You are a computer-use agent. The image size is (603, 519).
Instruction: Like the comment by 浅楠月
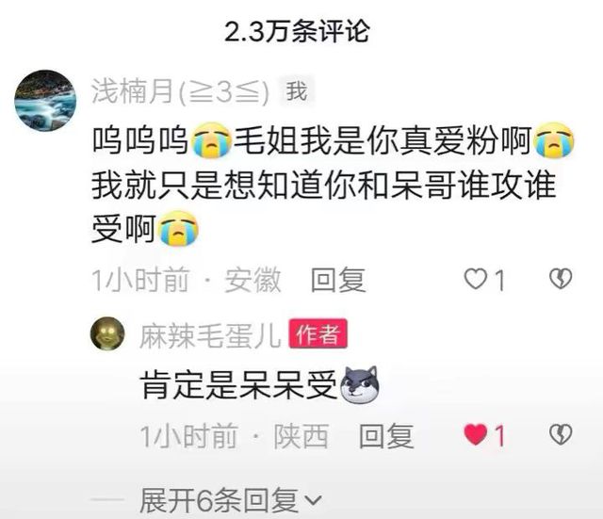pos(476,279)
